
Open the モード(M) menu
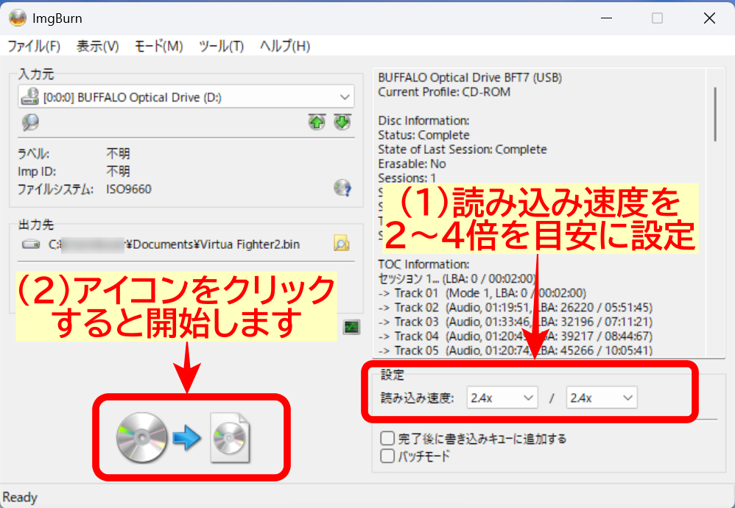click(x=159, y=46)
